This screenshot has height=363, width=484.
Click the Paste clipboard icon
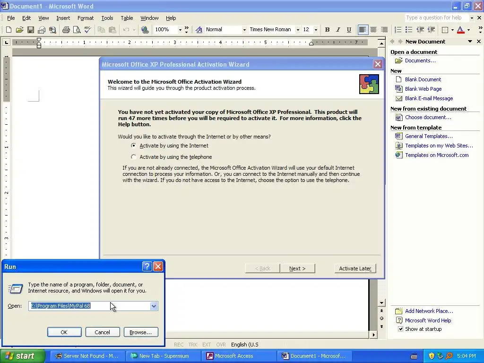pyautogui.click(x=112, y=30)
